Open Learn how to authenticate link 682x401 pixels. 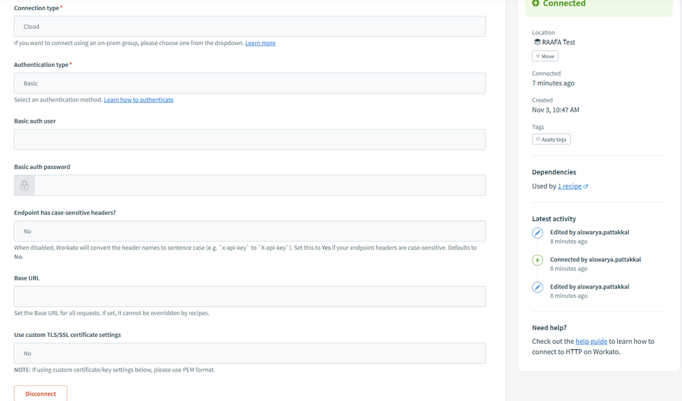click(139, 100)
